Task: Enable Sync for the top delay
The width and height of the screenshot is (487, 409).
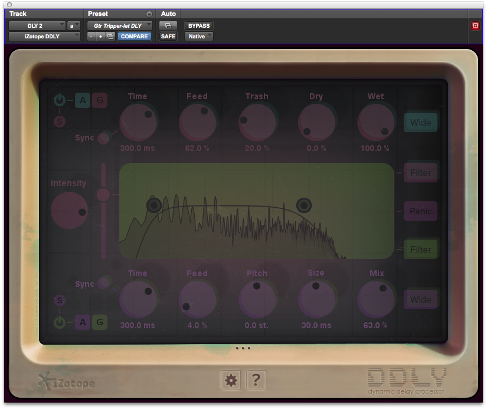Action: click(x=103, y=138)
